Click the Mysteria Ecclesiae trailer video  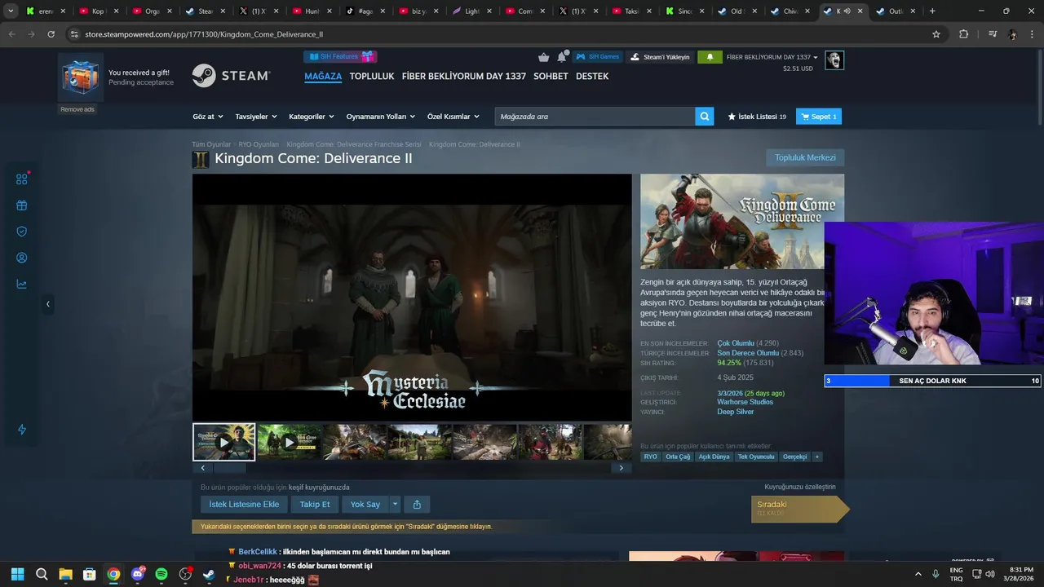412,298
